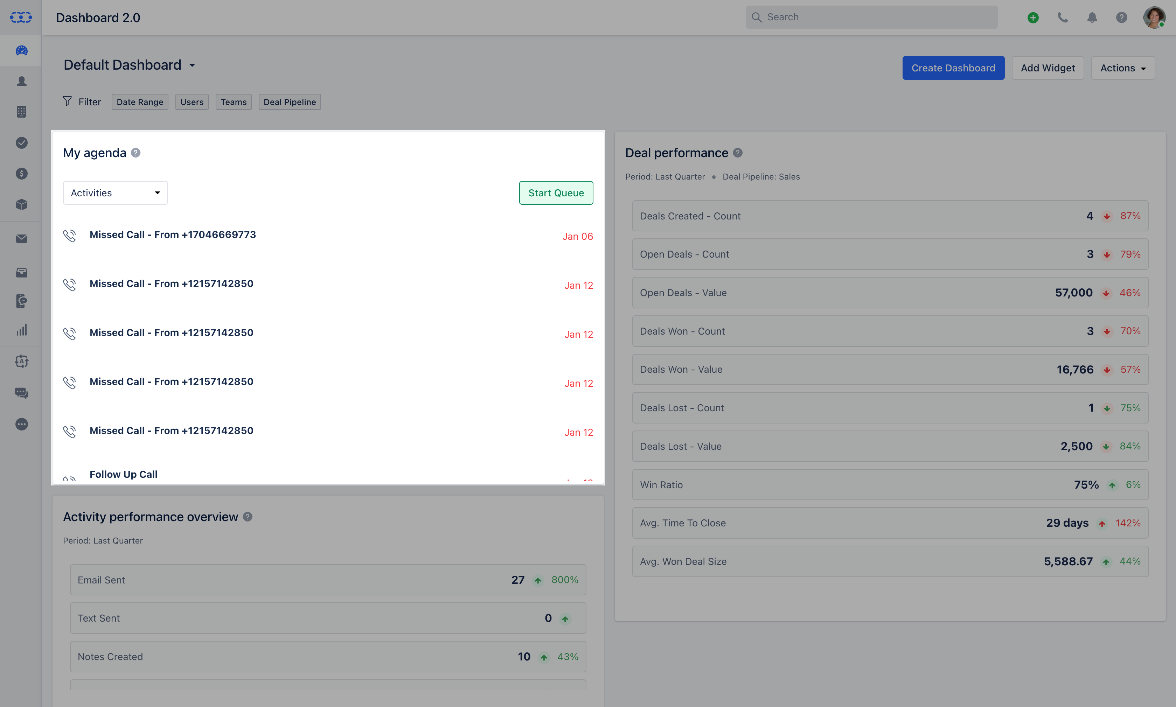Click Create Dashboard button
This screenshot has width=1176, height=707.
pyautogui.click(x=953, y=68)
